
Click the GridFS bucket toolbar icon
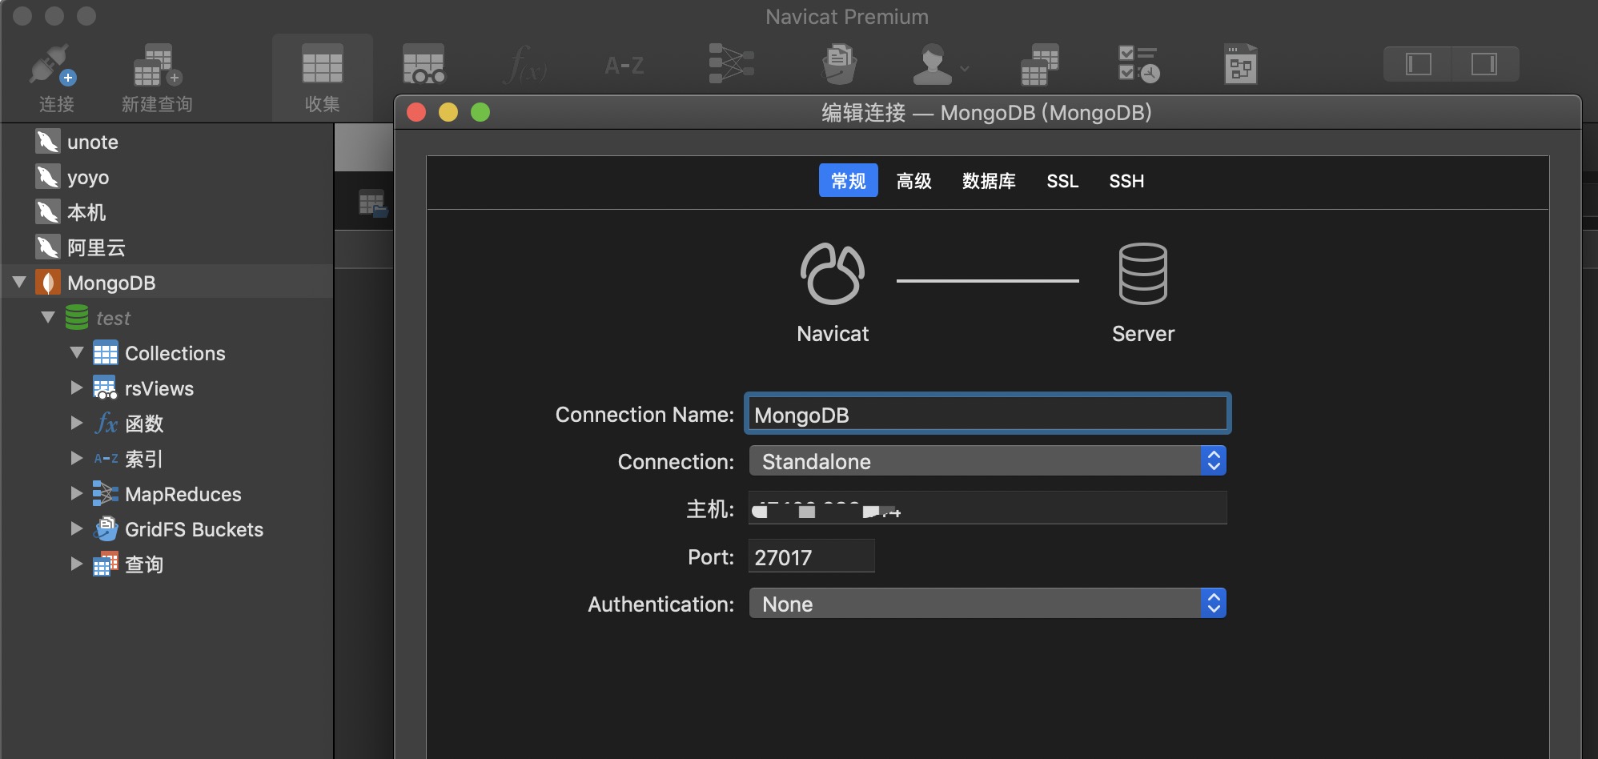840,64
